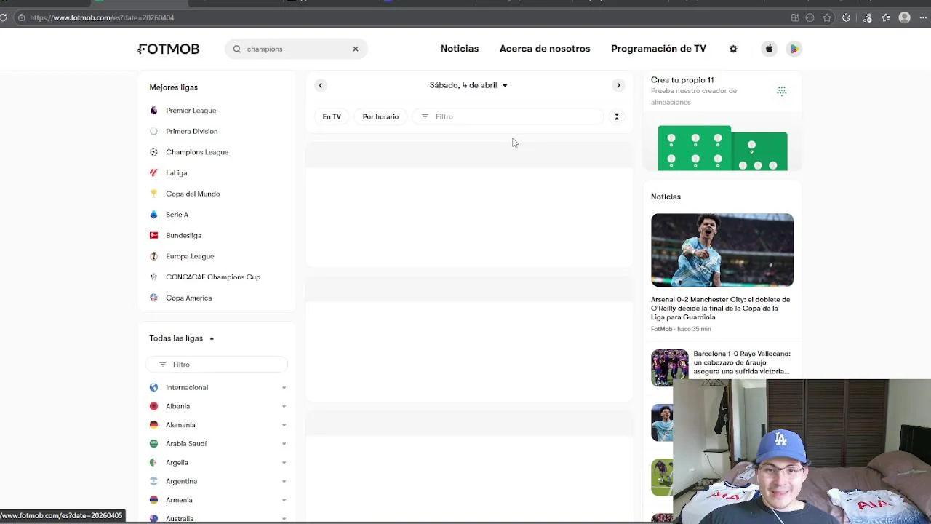Open the Barcelona 1-0 Rayo Vallecano article
Image resolution: width=931 pixels, height=524 pixels.
point(741,362)
